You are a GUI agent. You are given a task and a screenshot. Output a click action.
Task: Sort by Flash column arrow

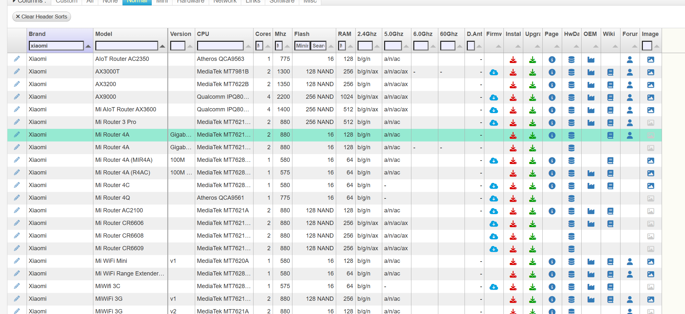331,46
